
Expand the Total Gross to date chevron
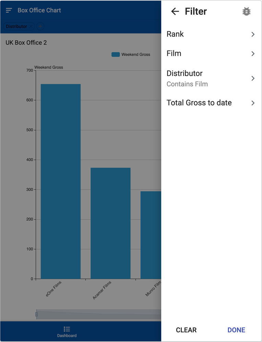pyautogui.click(x=253, y=103)
